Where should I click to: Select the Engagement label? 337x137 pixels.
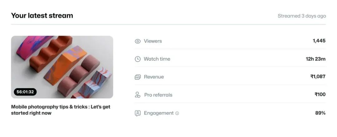(x=159, y=113)
